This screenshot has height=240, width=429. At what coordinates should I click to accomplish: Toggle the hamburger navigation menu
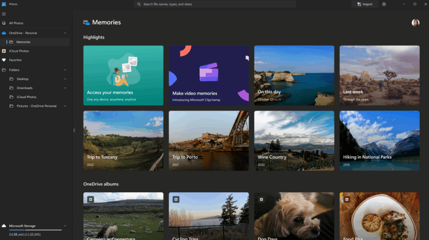4,14
